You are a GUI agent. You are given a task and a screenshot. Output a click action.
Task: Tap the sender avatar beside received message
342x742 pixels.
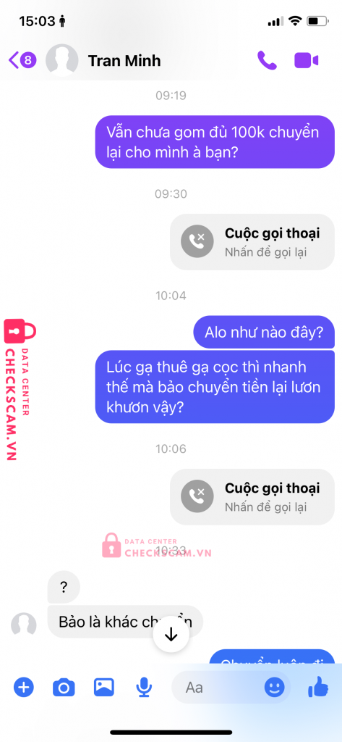coord(24,625)
